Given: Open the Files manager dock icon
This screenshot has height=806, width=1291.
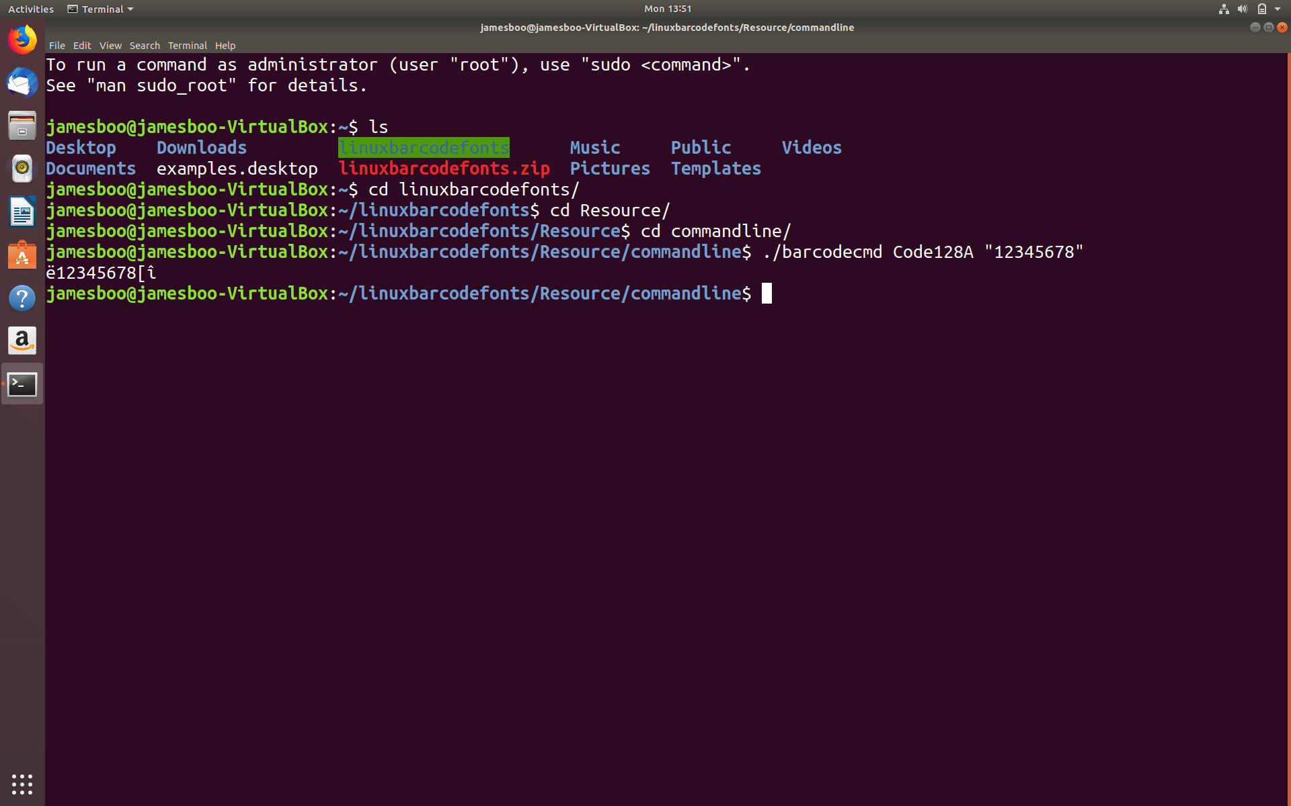Looking at the screenshot, I should point(22,126).
